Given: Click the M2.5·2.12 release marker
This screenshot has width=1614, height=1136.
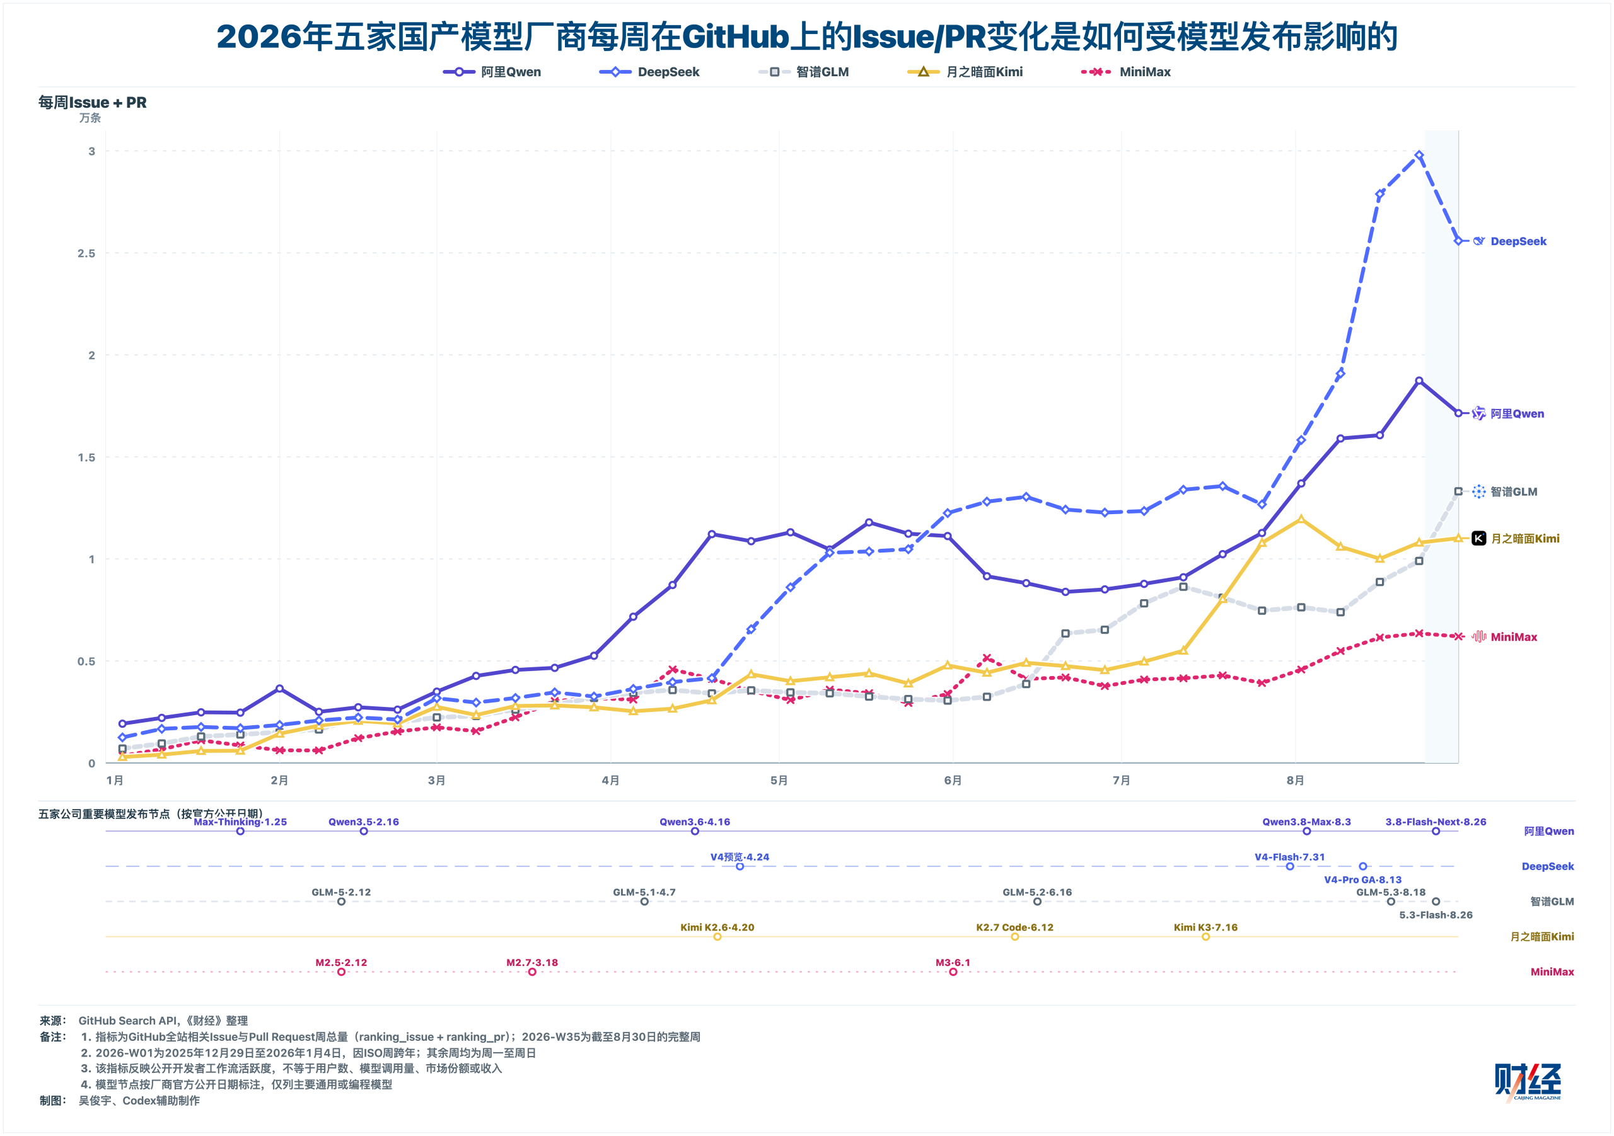Looking at the screenshot, I should click(341, 972).
